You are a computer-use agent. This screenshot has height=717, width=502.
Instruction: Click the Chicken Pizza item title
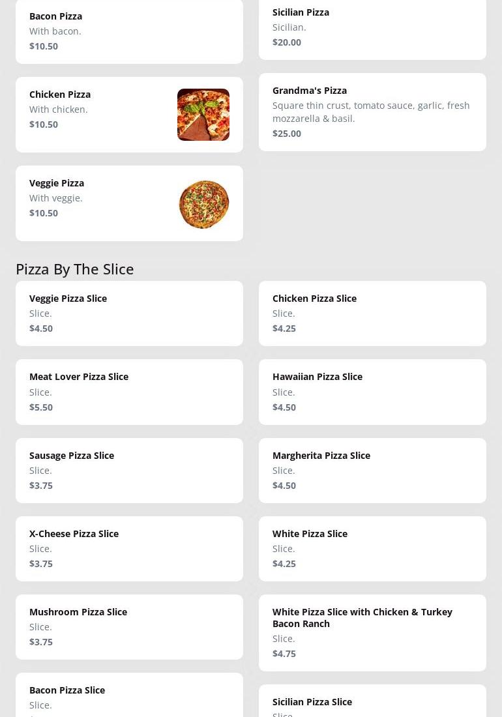[60, 94]
